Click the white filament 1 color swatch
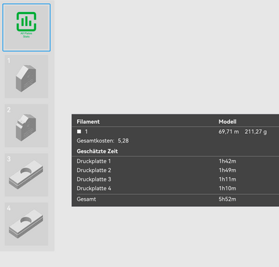 pyautogui.click(x=79, y=132)
